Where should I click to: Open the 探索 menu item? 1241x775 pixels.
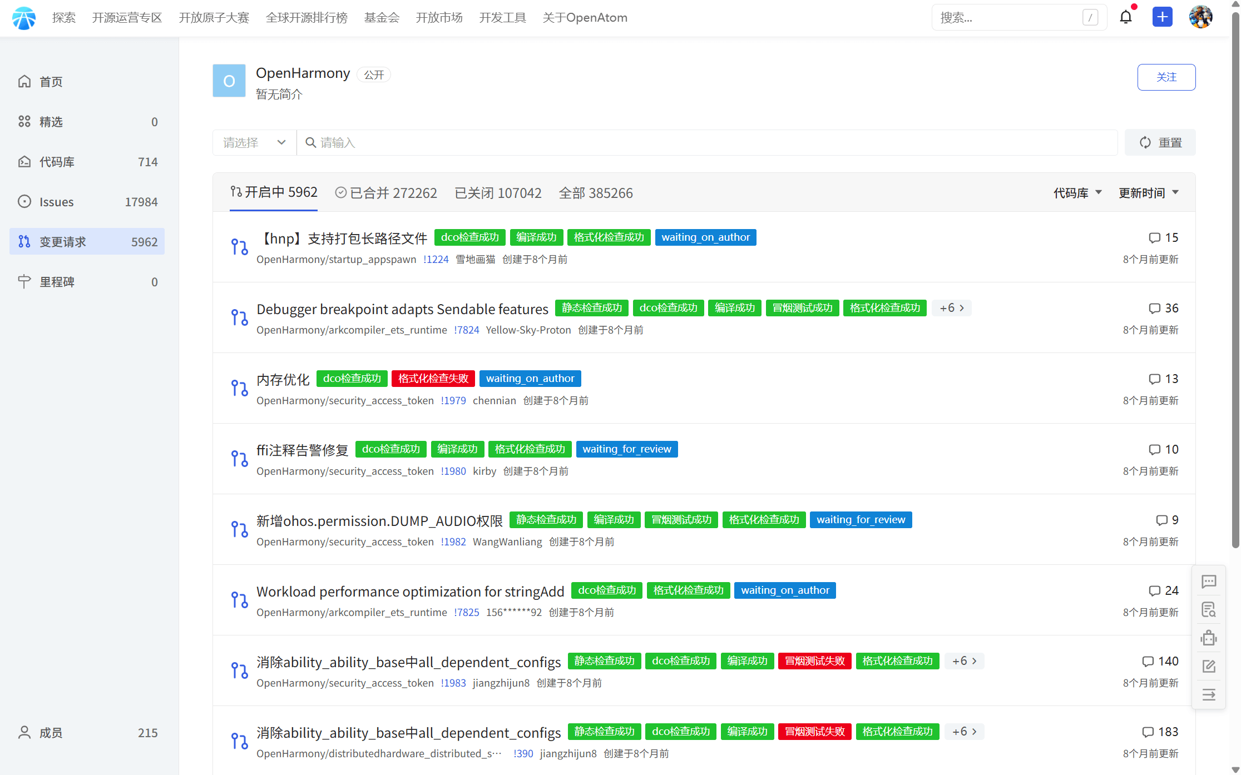click(x=64, y=18)
